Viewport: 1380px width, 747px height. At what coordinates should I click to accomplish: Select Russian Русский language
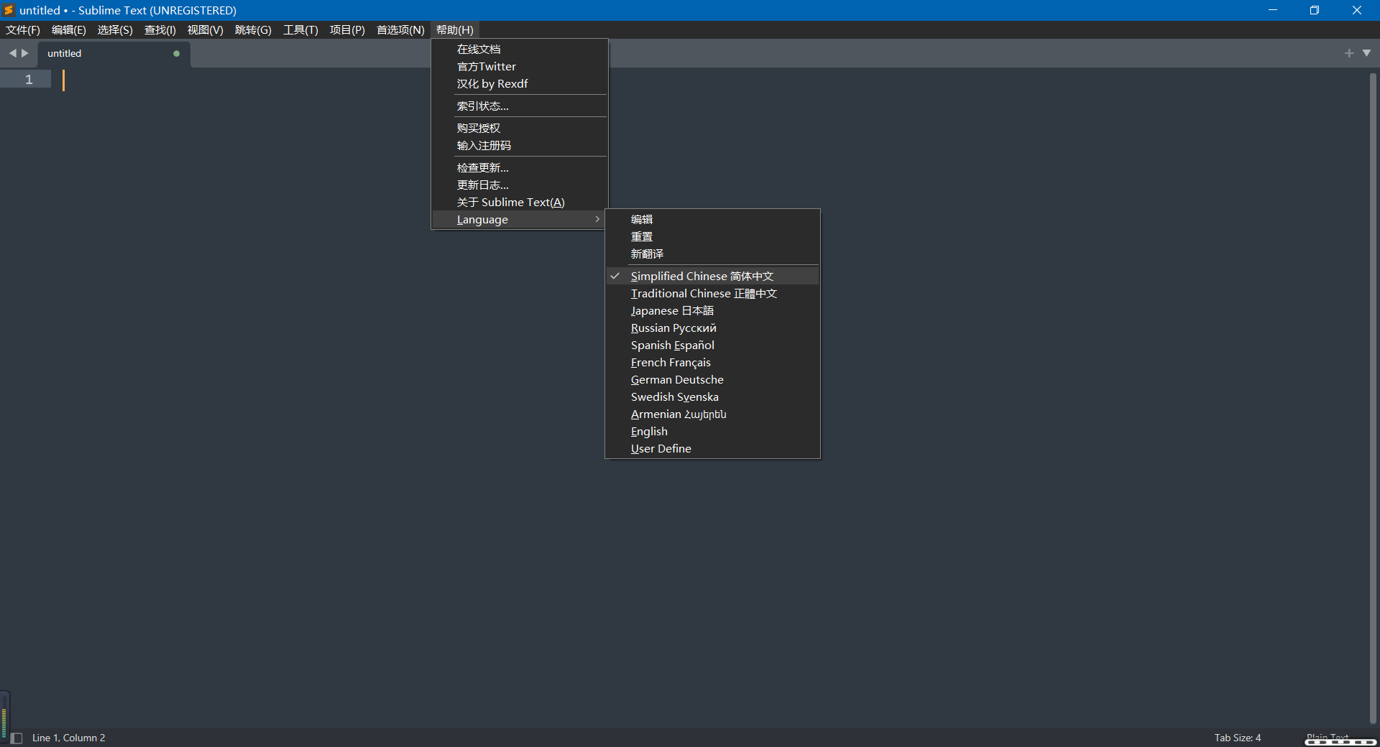[x=712, y=328]
